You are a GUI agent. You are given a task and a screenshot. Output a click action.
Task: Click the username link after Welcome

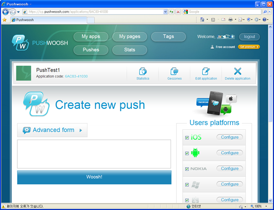click(x=226, y=36)
